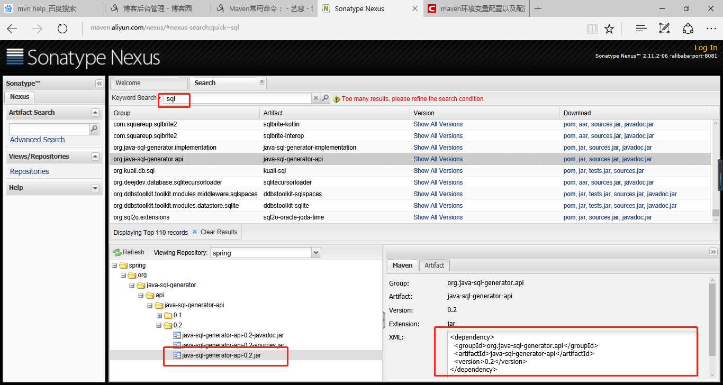The width and height of the screenshot is (723, 385).
Task: Collapse the api folder node
Action: [141, 295]
